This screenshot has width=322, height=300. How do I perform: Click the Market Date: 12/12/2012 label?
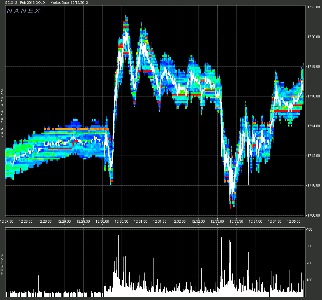(69, 3)
